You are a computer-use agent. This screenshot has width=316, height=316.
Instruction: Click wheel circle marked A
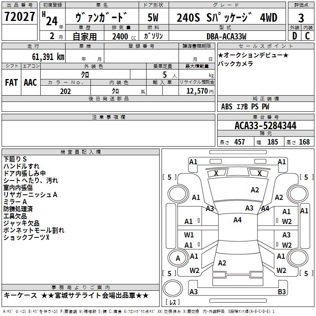(178, 258)
